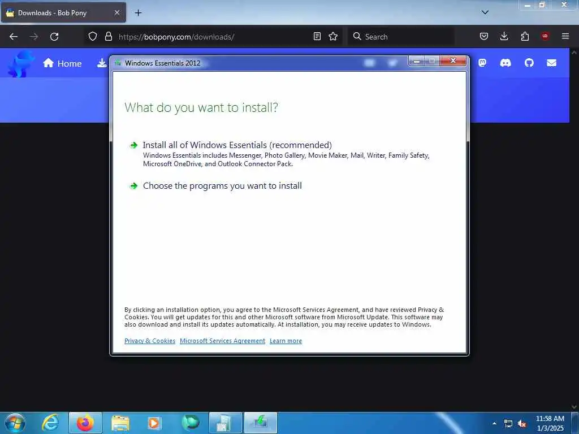Open the muted volume tray icon
Screen dimensions: 579x434
click(522, 424)
